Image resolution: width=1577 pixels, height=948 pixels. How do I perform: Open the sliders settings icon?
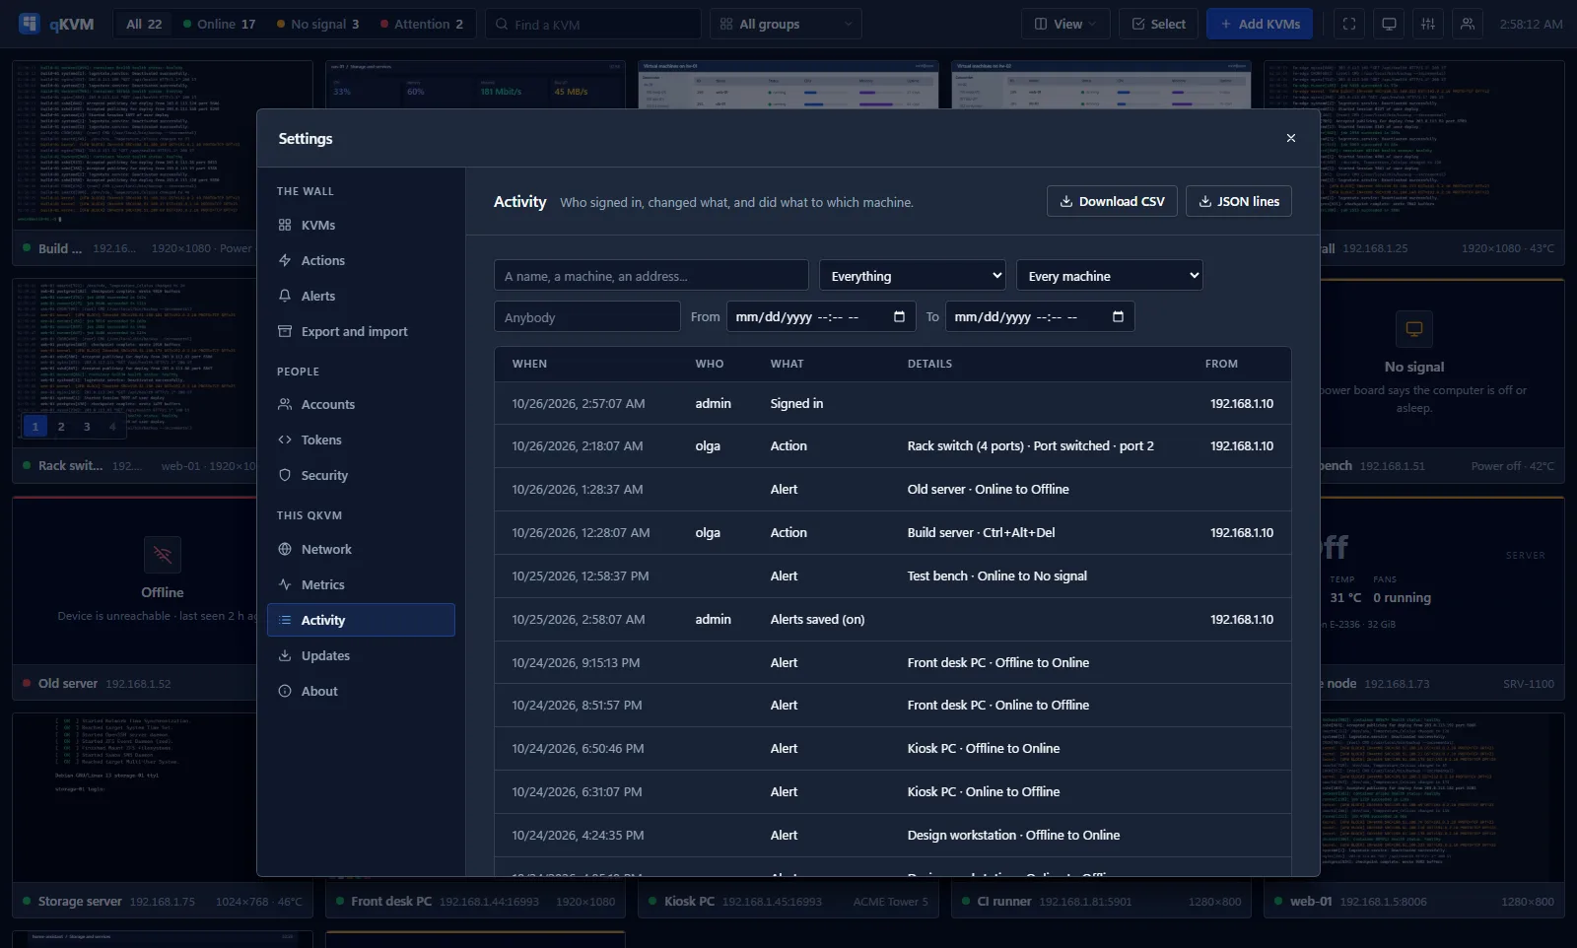tap(1428, 24)
